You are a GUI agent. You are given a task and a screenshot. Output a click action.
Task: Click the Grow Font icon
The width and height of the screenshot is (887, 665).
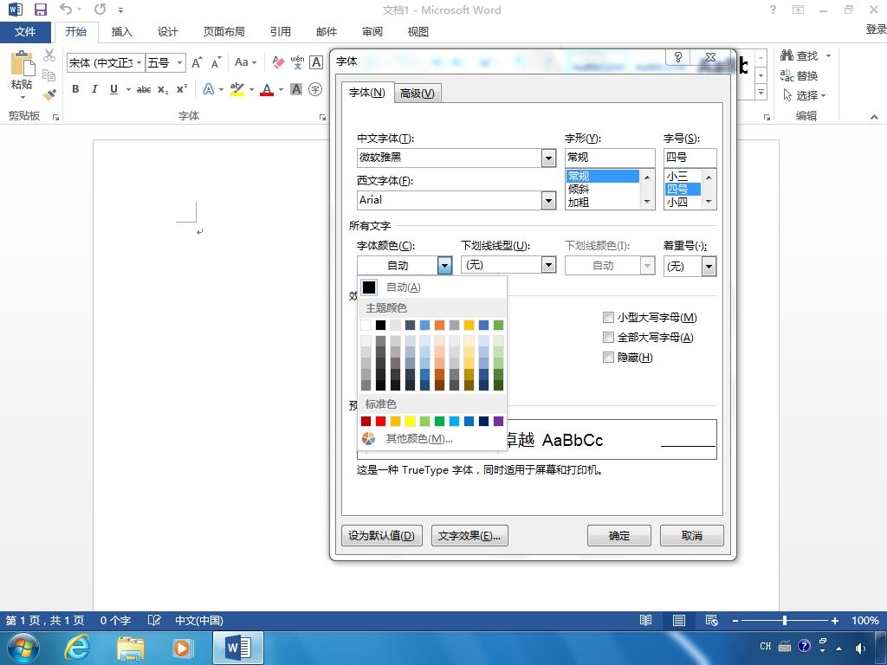pos(197,62)
